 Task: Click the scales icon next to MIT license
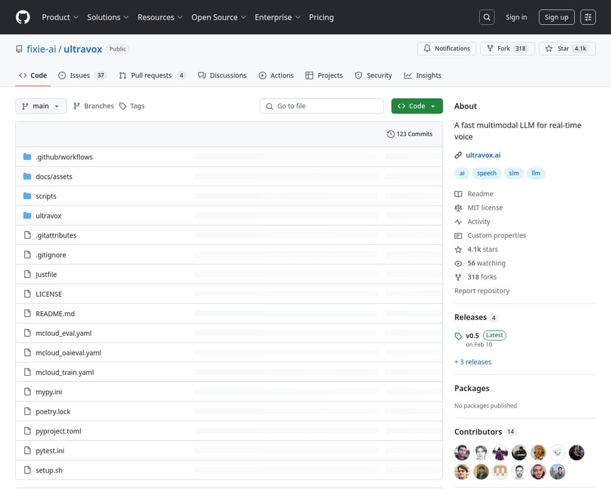(x=458, y=208)
